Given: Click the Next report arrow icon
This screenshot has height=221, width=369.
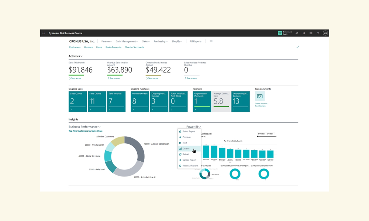Looking at the screenshot, I should click(180, 143).
